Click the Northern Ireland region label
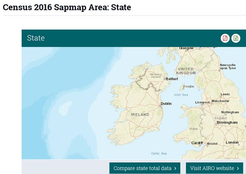 [156, 75]
